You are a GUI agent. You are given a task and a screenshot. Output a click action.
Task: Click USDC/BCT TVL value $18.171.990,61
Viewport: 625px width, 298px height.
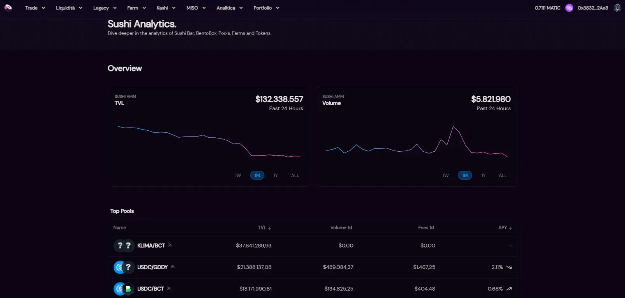tap(256, 289)
